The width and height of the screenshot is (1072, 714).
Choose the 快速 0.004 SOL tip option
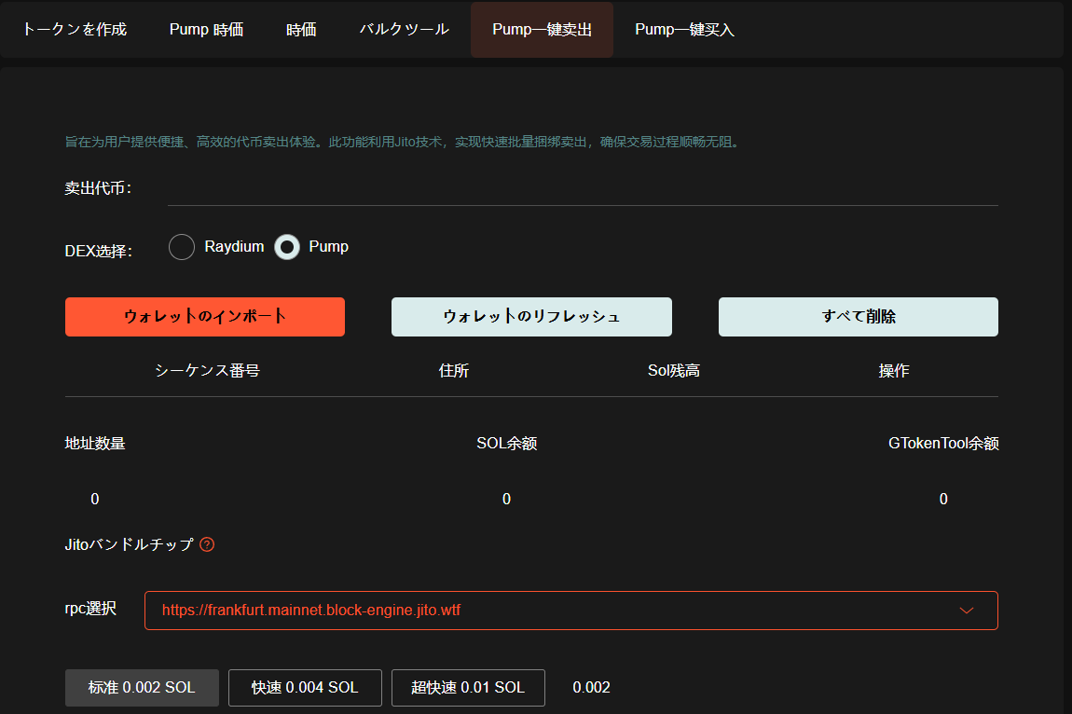click(305, 688)
